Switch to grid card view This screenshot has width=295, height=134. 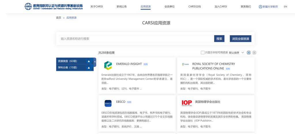coord(249,53)
